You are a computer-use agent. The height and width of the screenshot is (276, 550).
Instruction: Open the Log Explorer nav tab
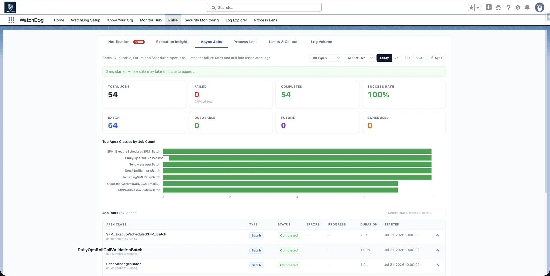pyautogui.click(x=236, y=20)
